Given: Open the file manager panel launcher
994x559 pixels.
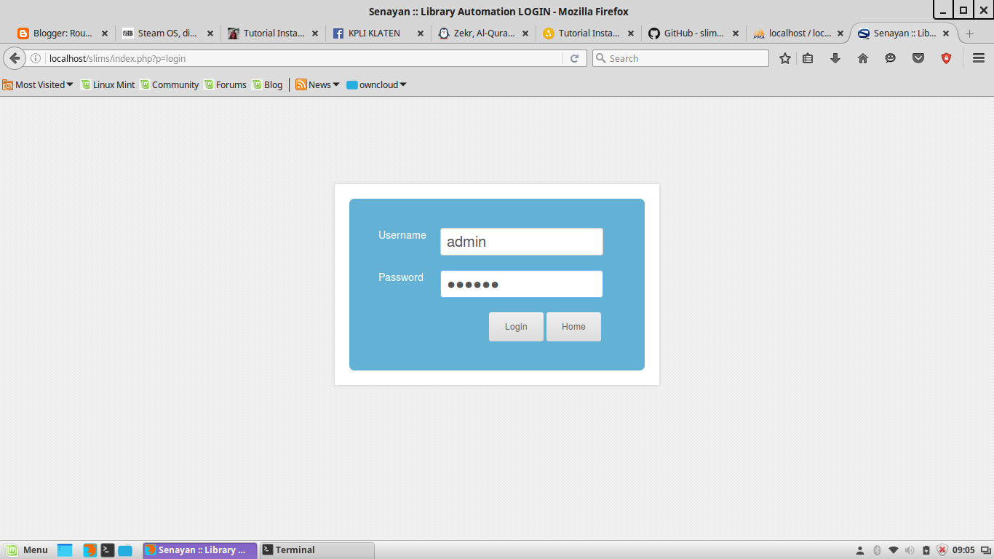Looking at the screenshot, I should (x=125, y=550).
